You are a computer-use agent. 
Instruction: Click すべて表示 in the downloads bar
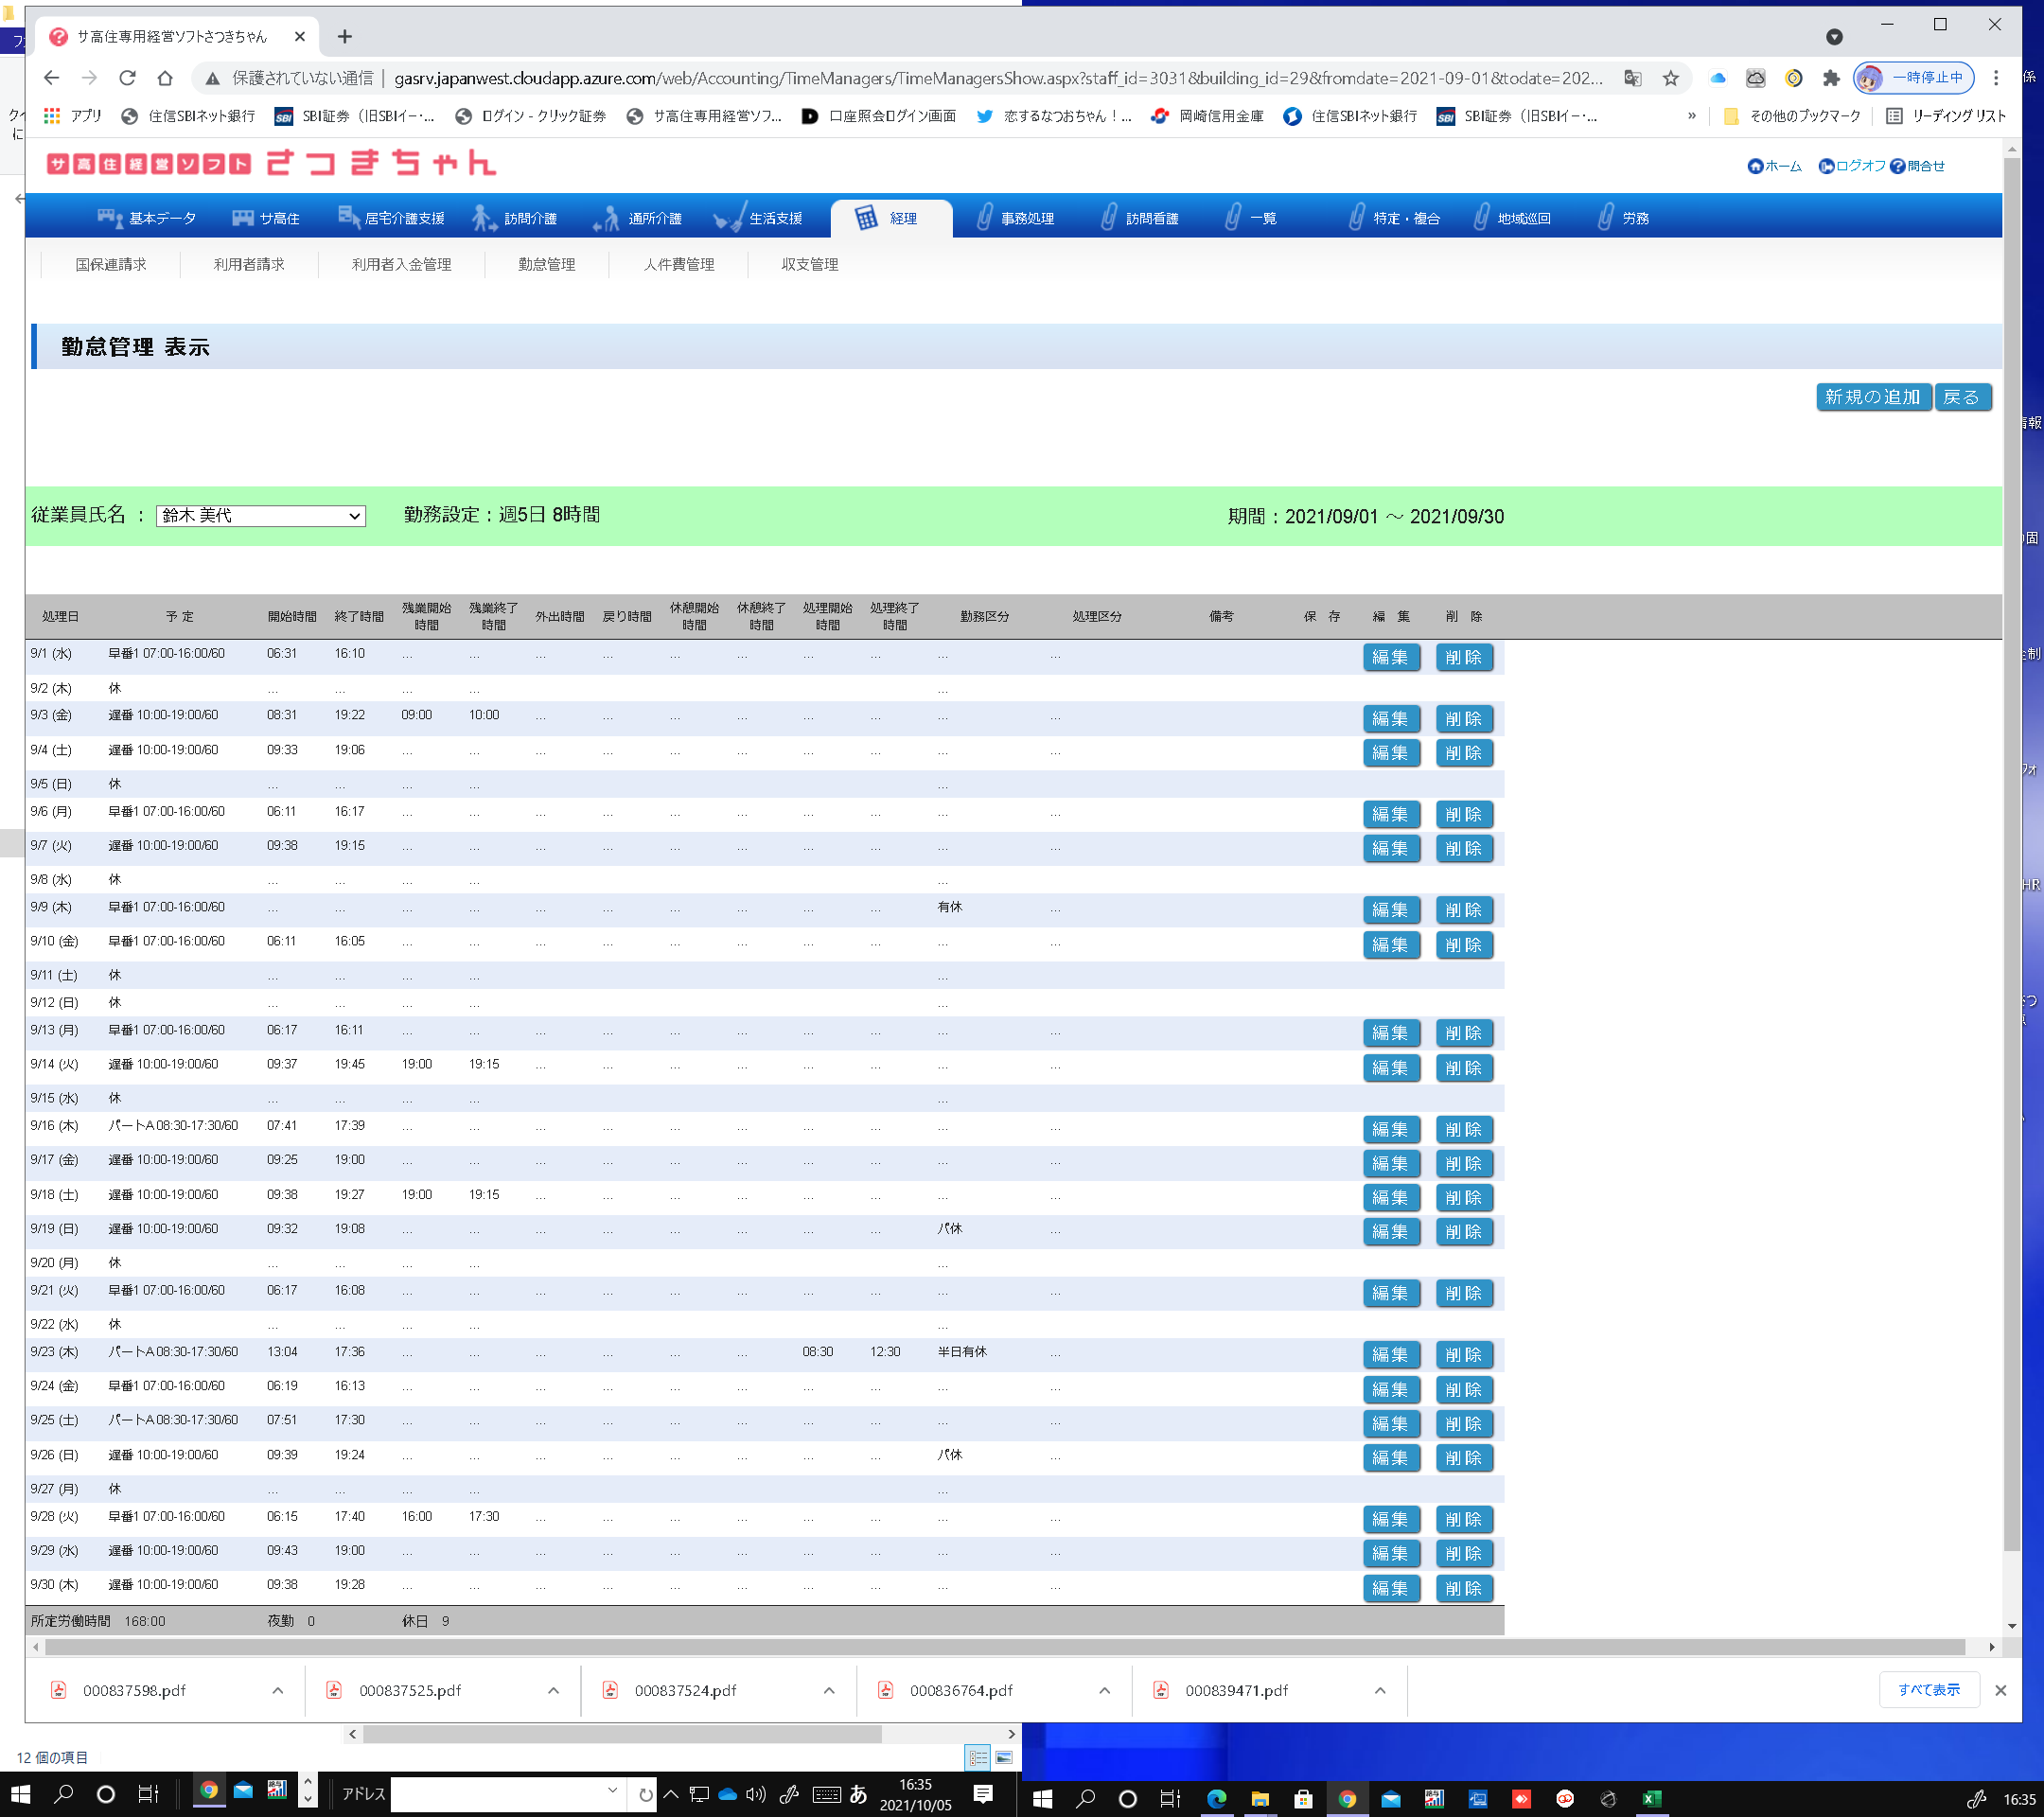tap(1928, 1690)
